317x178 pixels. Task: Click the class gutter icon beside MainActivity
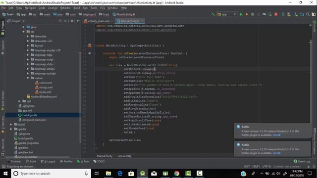click(89, 45)
